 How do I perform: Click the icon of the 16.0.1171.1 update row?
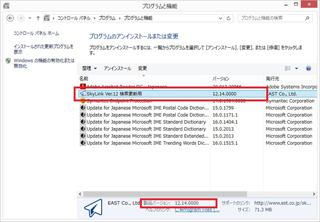pyautogui.click(x=82, y=115)
